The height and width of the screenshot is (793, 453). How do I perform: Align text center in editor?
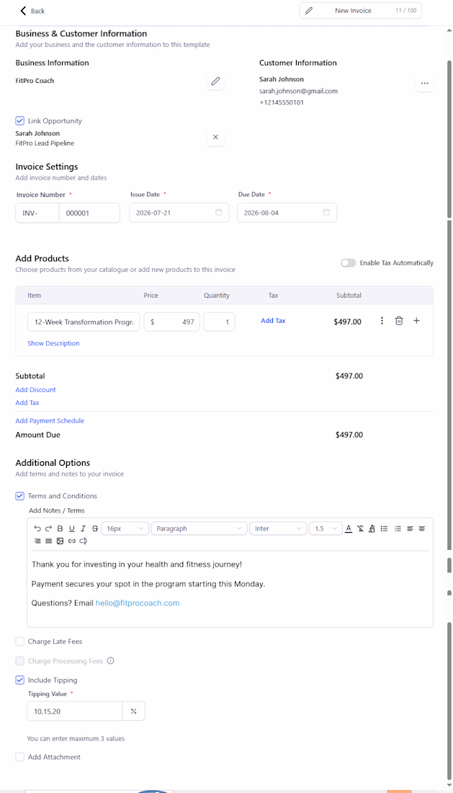(x=422, y=528)
